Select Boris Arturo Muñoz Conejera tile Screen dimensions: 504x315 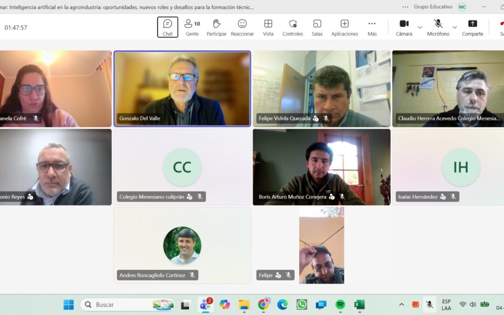point(322,167)
